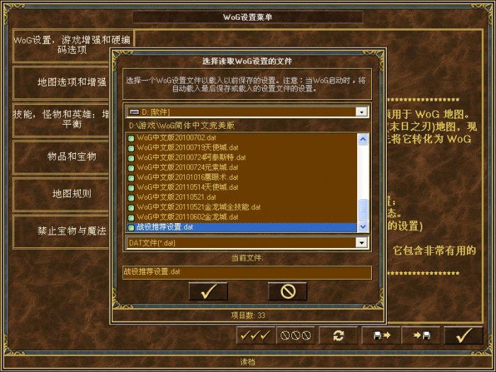Screen dimensions: 496x372
Task: Click the drive icon in D: drive selector
Action: point(135,112)
